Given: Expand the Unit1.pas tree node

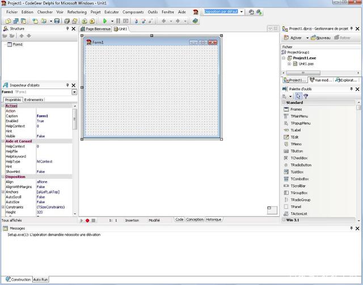Looking at the screenshot, I should click(x=289, y=64).
